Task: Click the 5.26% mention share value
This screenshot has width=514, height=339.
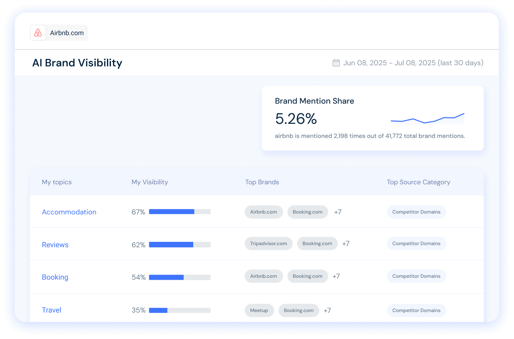Action: 296,119
